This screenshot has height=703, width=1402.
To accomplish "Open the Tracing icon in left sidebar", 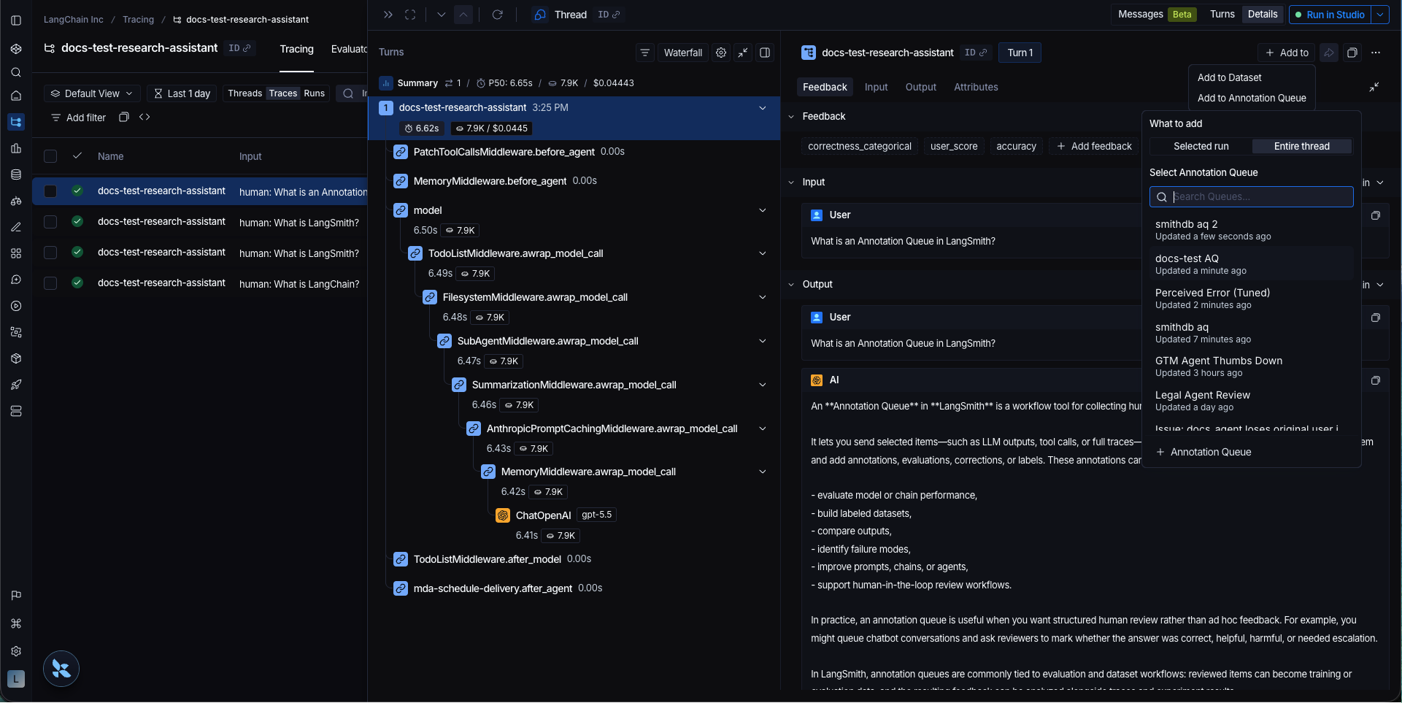I will tap(16, 122).
